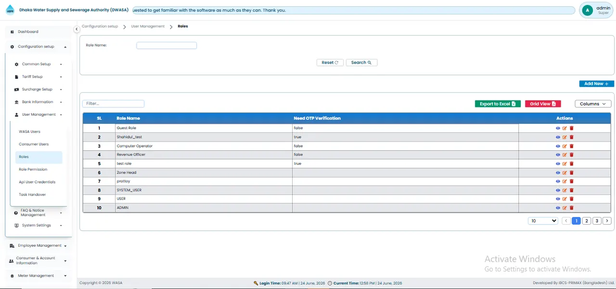The height and width of the screenshot is (289, 616).
Task: Delete the Revenue Officer role
Action: [572, 155]
